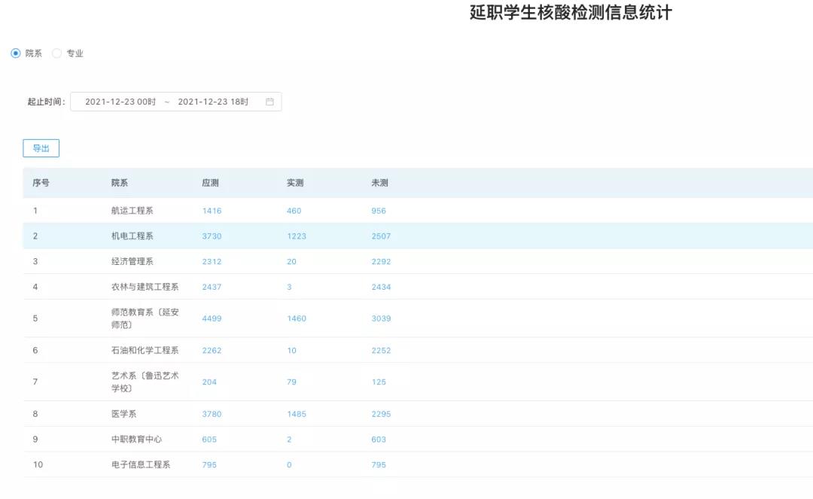Open 未测 value 2252 for 石油和化学工程系
813x499 pixels.
pyautogui.click(x=381, y=350)
